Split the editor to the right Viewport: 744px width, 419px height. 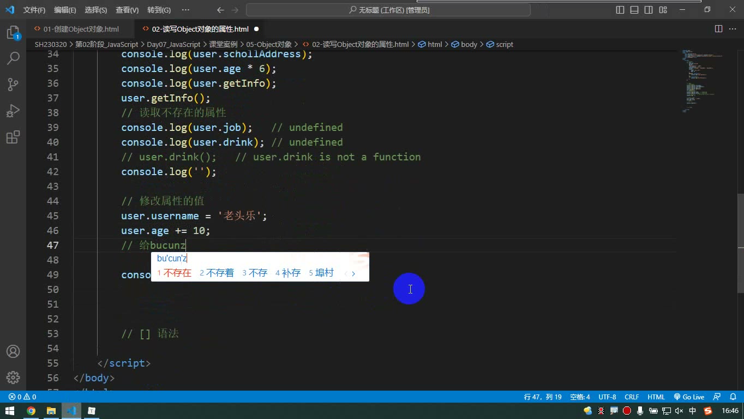click(718, 29)
